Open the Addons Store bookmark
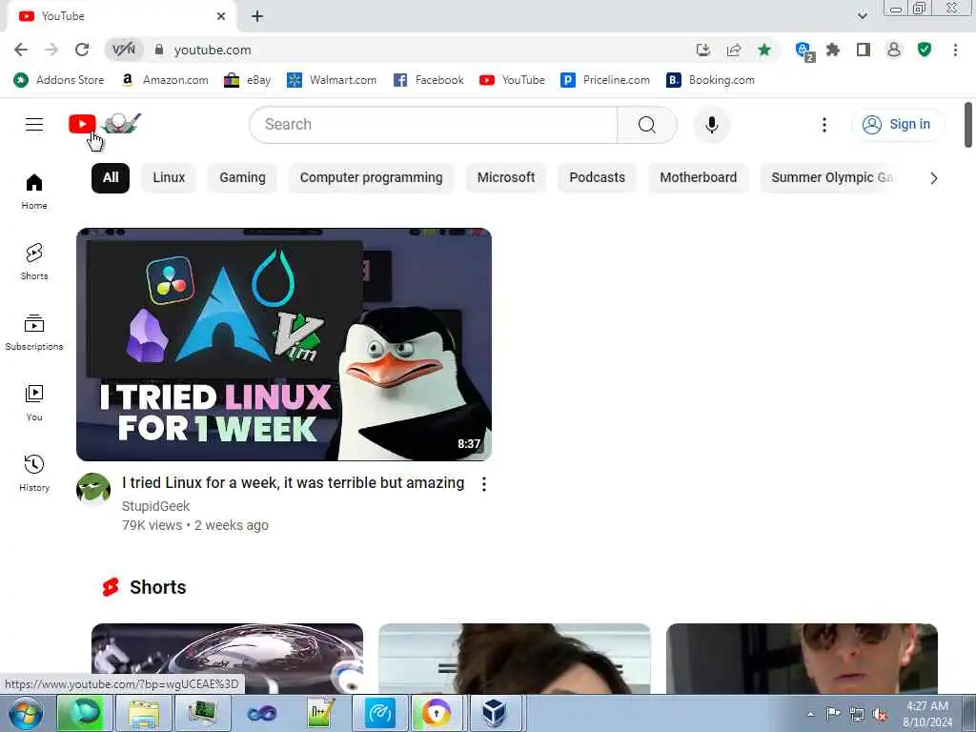 [59, 80]
